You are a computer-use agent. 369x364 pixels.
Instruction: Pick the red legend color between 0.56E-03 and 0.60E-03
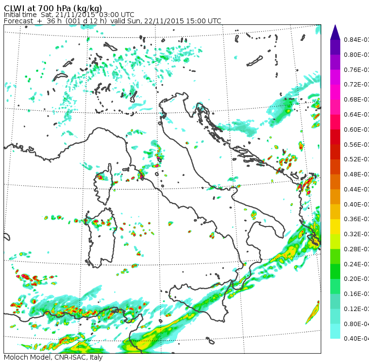tap(335, 137)
